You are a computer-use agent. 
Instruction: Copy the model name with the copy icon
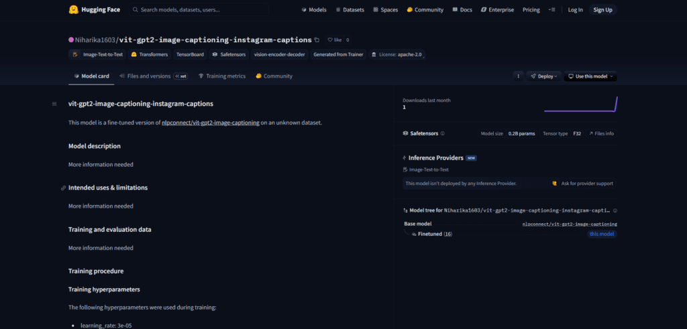click(x=317, y=40)
